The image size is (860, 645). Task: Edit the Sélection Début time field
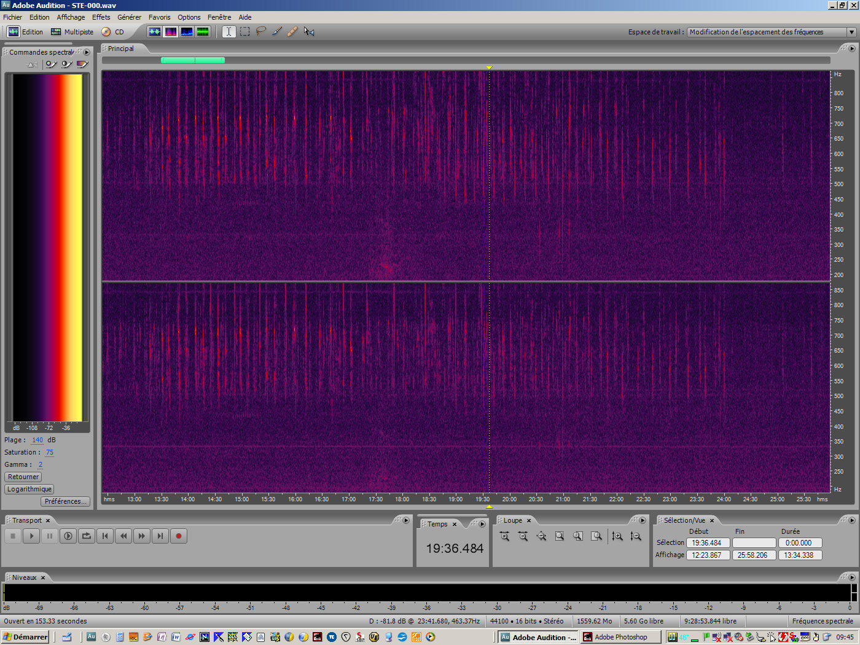(x=708, y=542)
